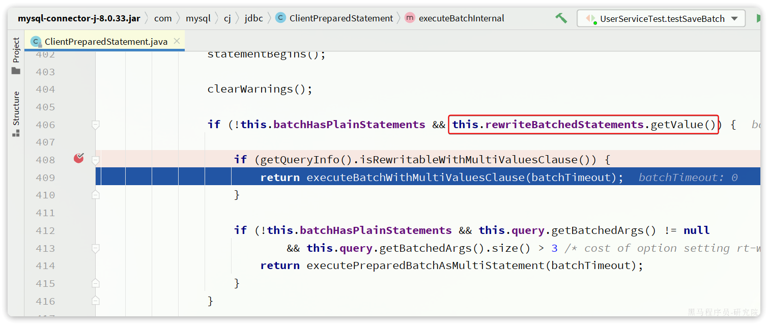Click rewriteBatchedStatements in the code
This screenshot has height=325, width=768.
[x=564, y=125]
